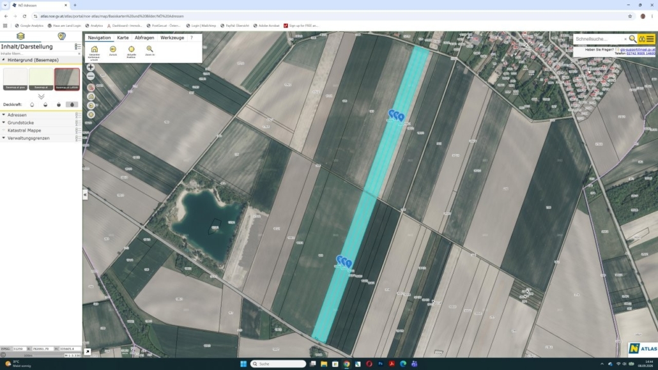Select the Basemap.at grau thumbnail
658x370 pixels.
pos(15,79)
